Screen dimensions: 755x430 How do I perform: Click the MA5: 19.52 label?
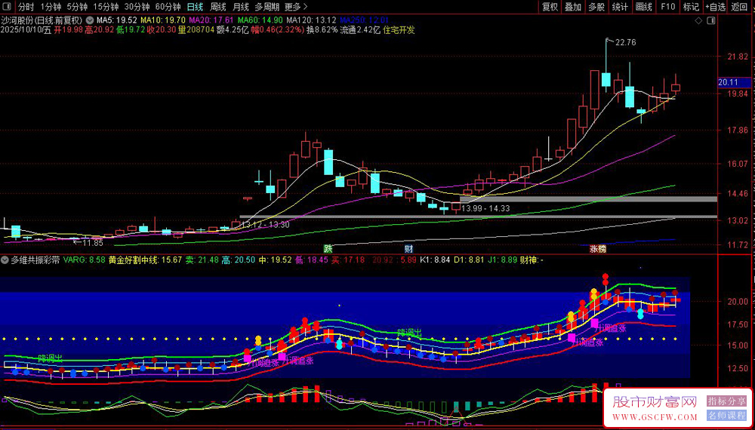coord(116,20)
